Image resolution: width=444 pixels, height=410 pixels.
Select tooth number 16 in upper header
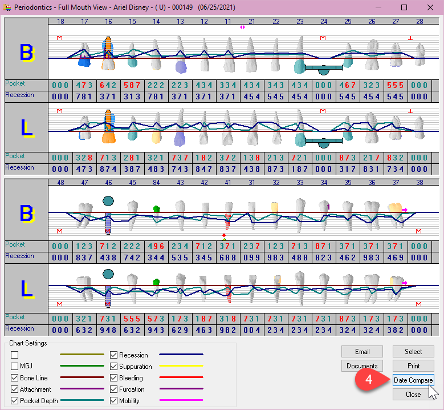[108, 22]
